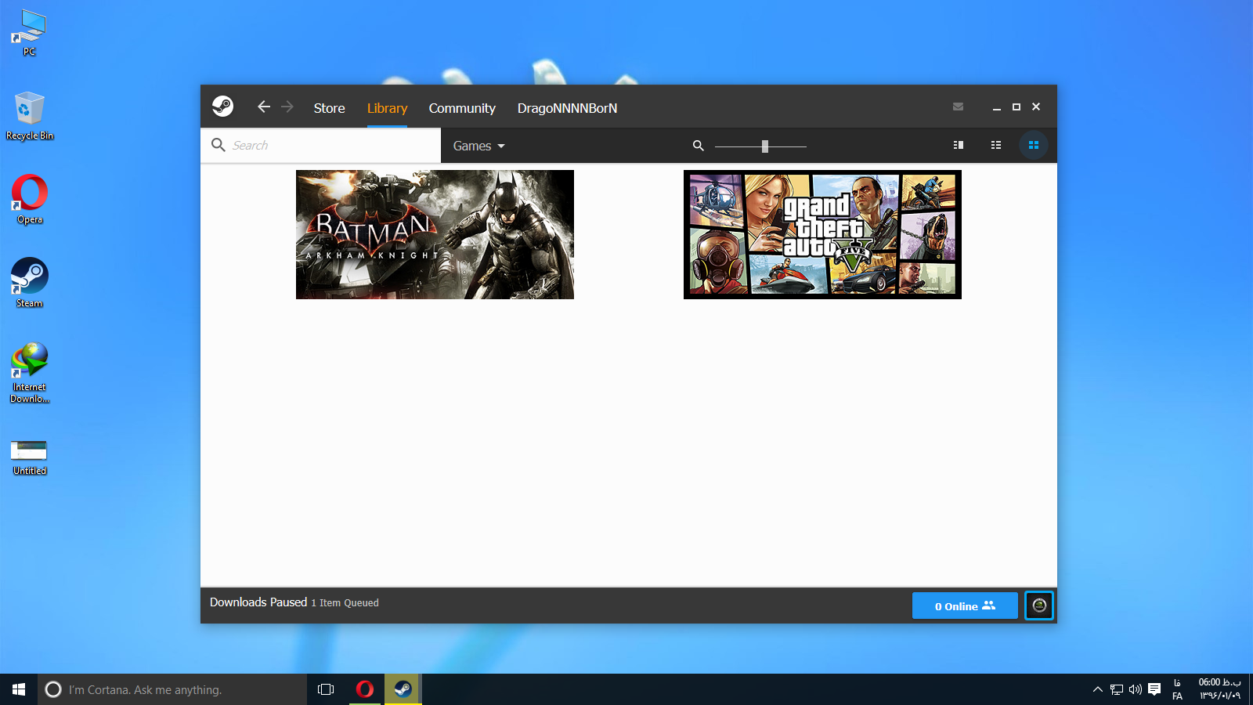Go forward with the right arrow

point(287,107)
